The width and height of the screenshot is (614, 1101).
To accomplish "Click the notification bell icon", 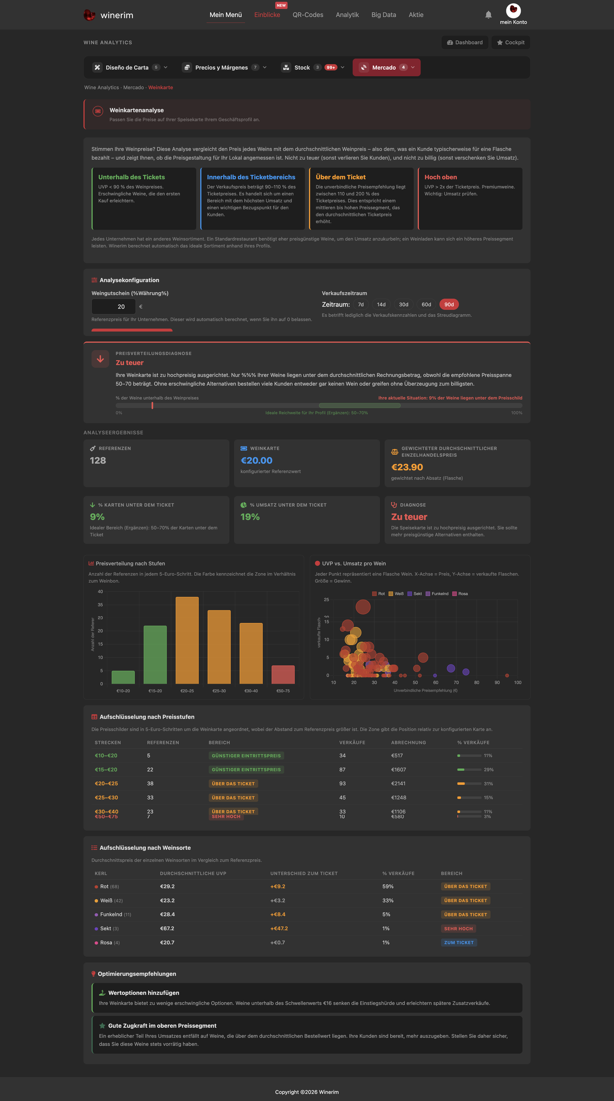I will (488, 15).
